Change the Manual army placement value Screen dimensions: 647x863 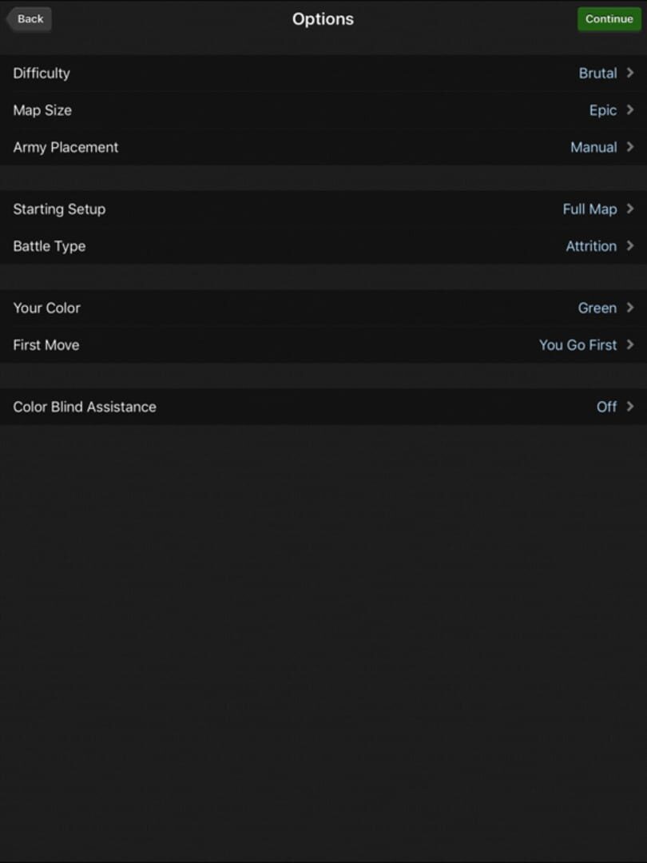point(593,147)
